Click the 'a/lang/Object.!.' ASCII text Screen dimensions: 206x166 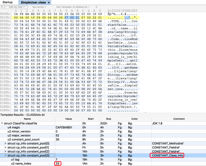[123, 107]
